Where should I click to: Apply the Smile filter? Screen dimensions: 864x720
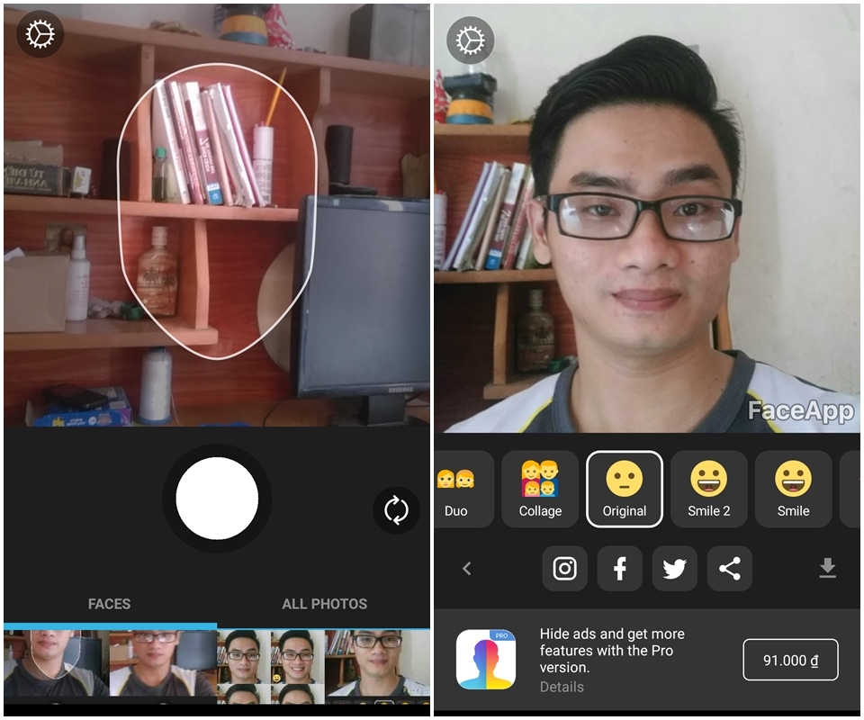(793, 489)
